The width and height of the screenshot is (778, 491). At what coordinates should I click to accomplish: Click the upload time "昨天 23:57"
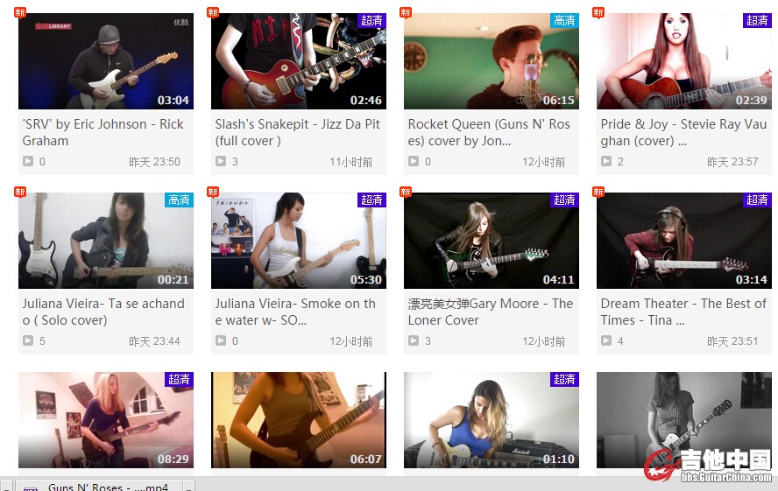(732, 162)
